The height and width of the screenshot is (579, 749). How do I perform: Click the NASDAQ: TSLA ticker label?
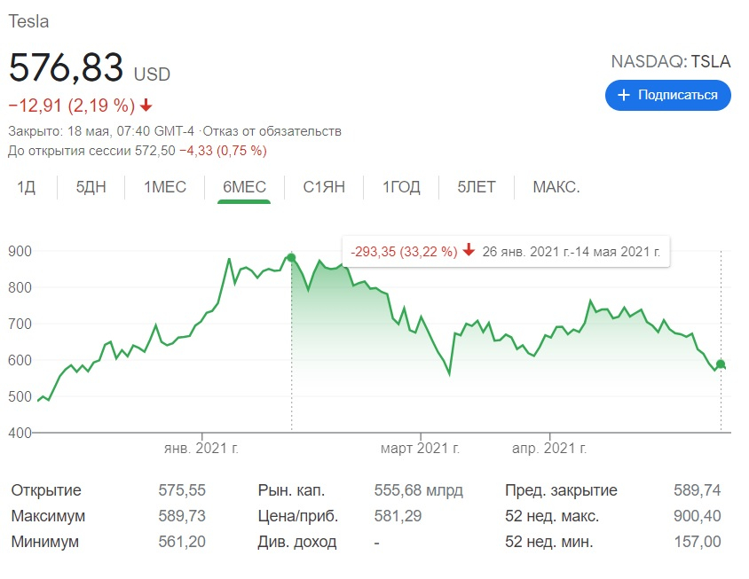tap(671, 61)
